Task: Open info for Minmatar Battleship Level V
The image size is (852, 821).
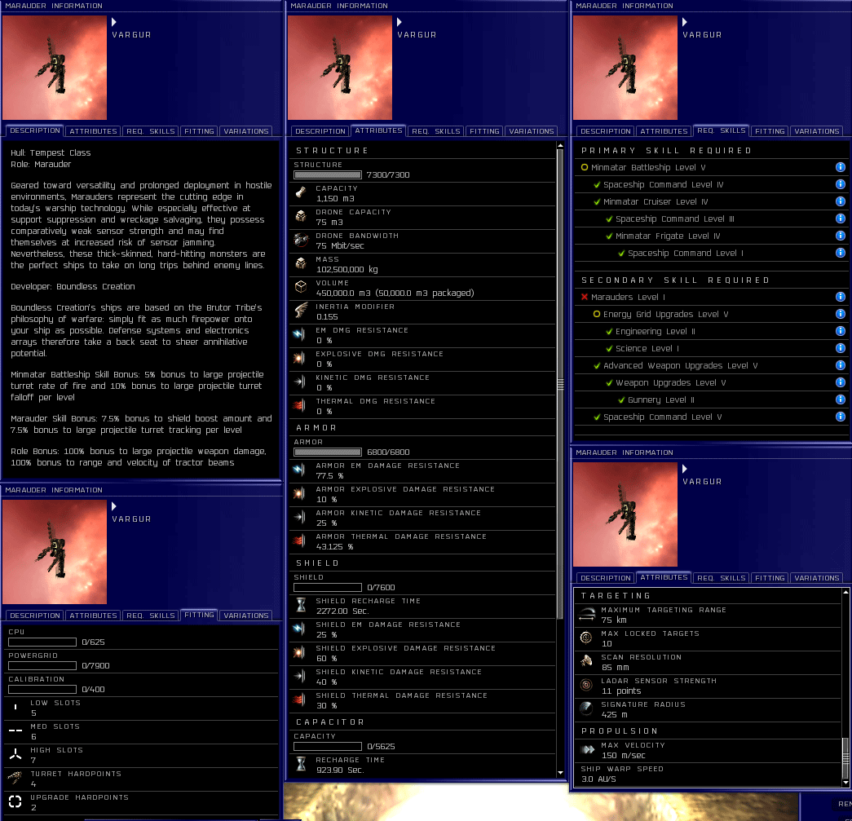Action: [x=840, y=167]
